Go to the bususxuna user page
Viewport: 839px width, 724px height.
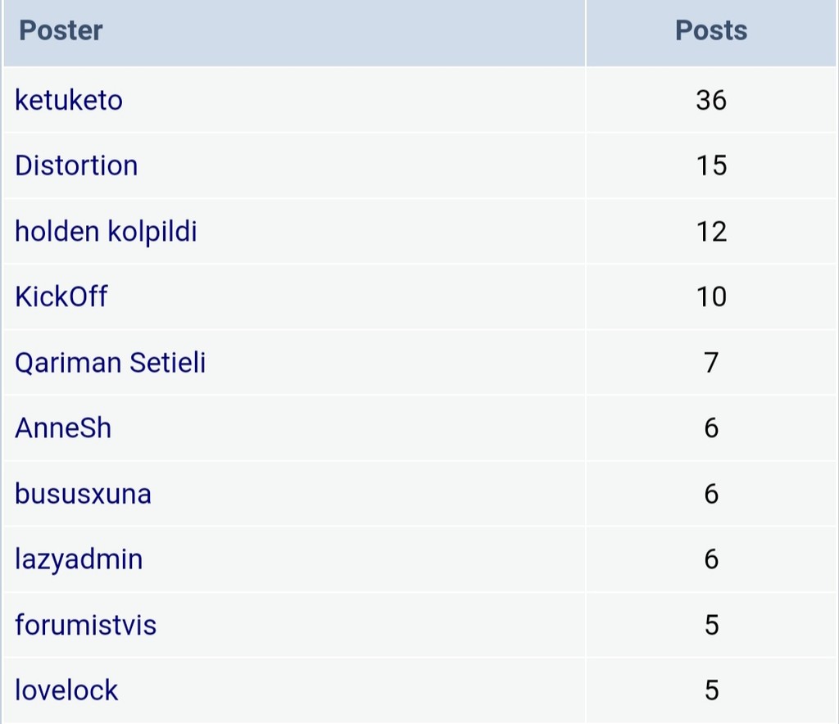83,494
